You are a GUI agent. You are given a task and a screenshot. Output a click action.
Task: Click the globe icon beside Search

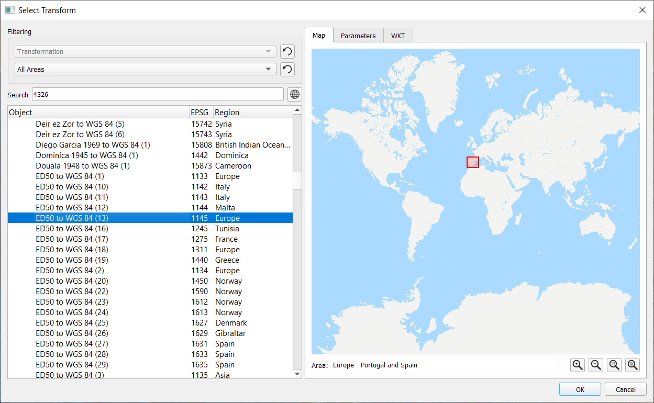pos(295,94)
